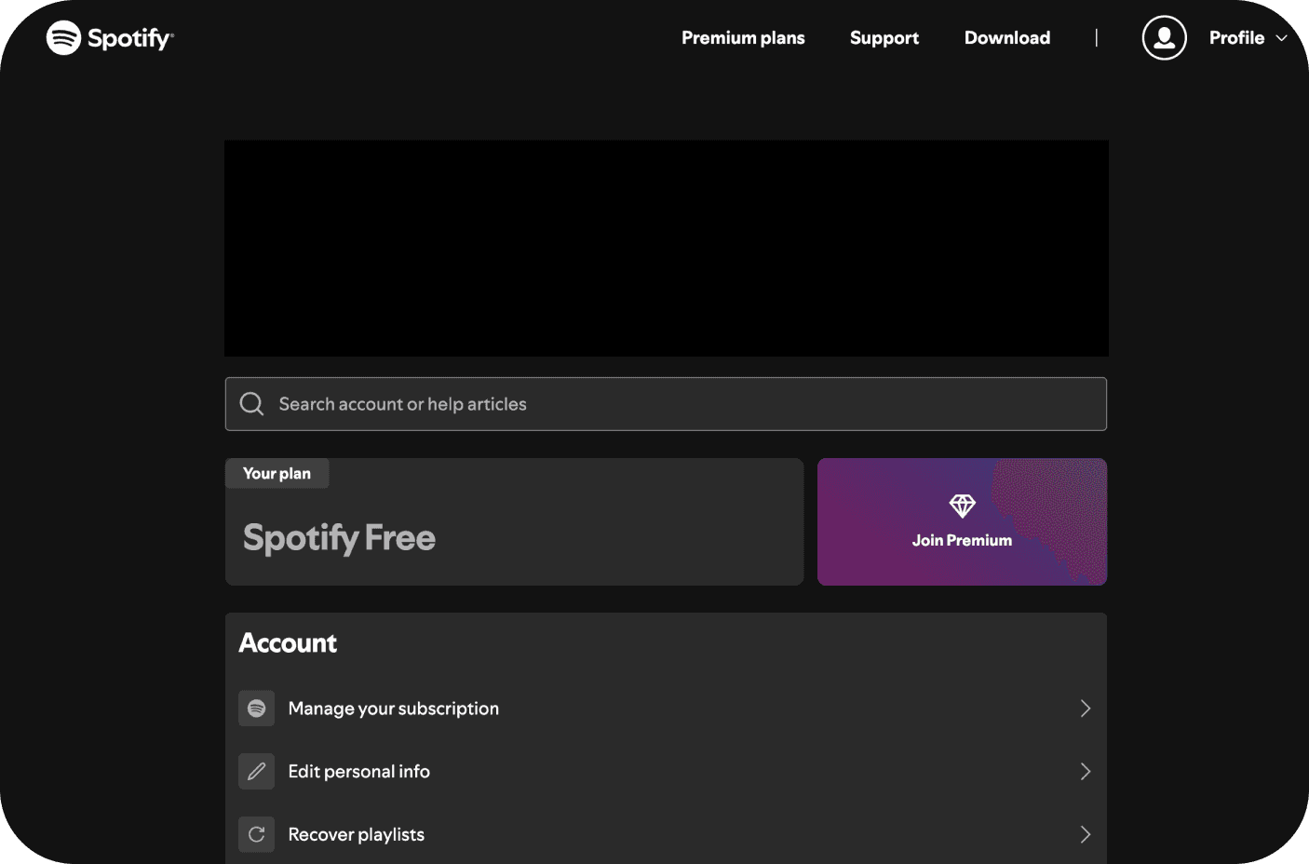Open Edit personal info
Image resolution: width=1309 pixels, height=864 pixels.
coord(358,771)
